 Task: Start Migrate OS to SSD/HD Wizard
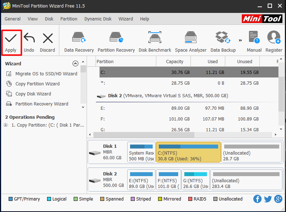tap(42, 74)
